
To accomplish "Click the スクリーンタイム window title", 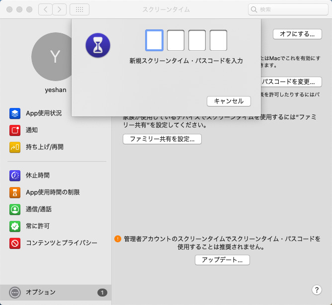I will (x=166, y=9).
